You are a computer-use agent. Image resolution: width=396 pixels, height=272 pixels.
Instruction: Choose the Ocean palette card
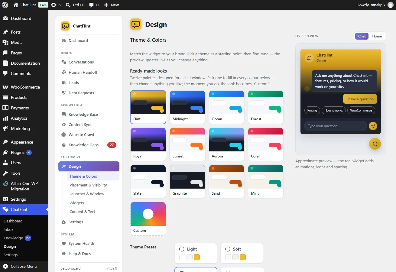[226, 107]
